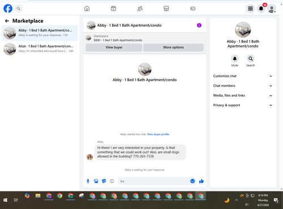This screenshot has height=209, width=283.
Task: Go to the Home tab
Action: (x=87, y=8)
